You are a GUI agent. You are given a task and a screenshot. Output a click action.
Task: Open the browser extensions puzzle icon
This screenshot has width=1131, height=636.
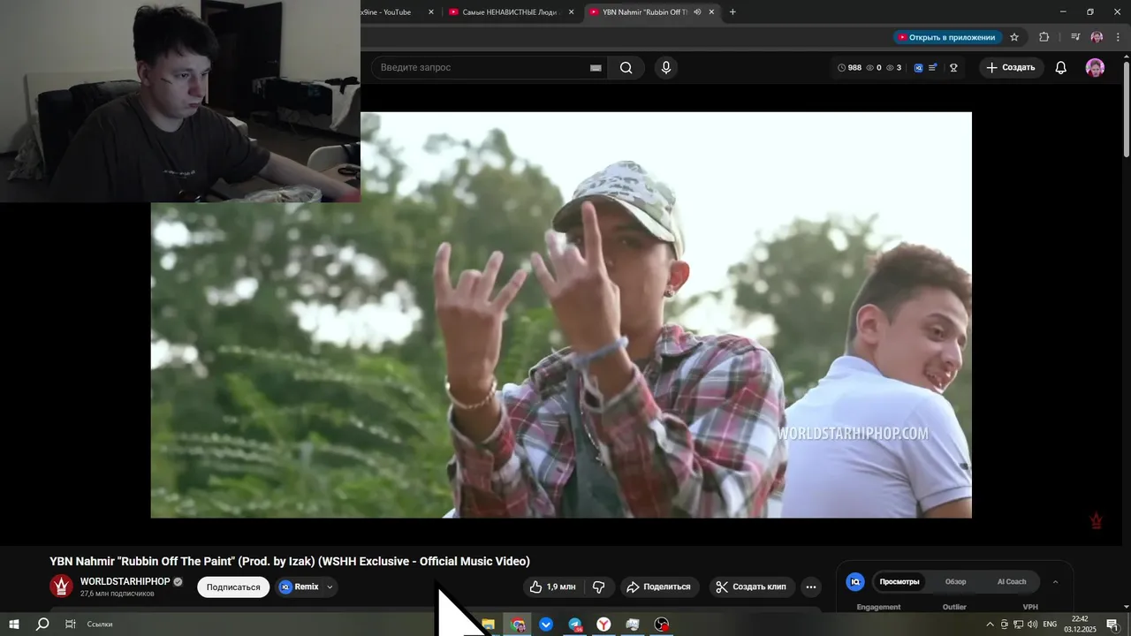tap(1044, 37)
